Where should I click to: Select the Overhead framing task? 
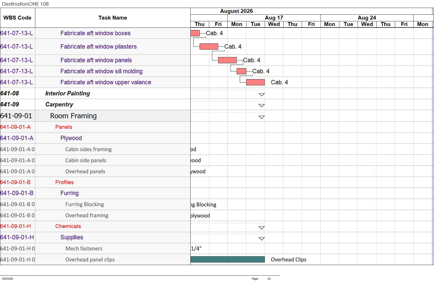coord(87,215)
